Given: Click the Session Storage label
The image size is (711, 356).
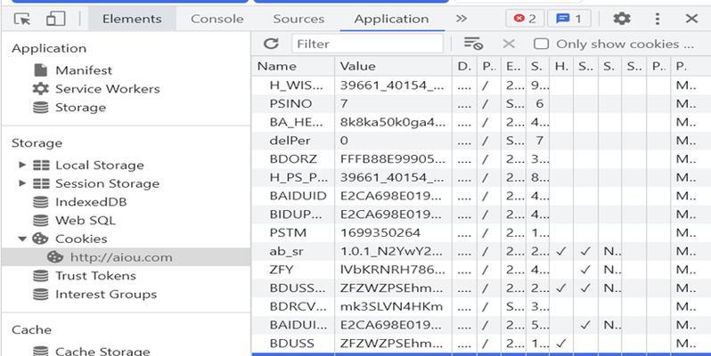Looking at the screenshot, I should pyautogui.click(x=107, y=183).
